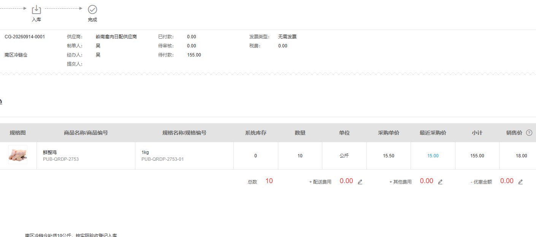Open the help icon beside 销售价

tap(529, 133)
